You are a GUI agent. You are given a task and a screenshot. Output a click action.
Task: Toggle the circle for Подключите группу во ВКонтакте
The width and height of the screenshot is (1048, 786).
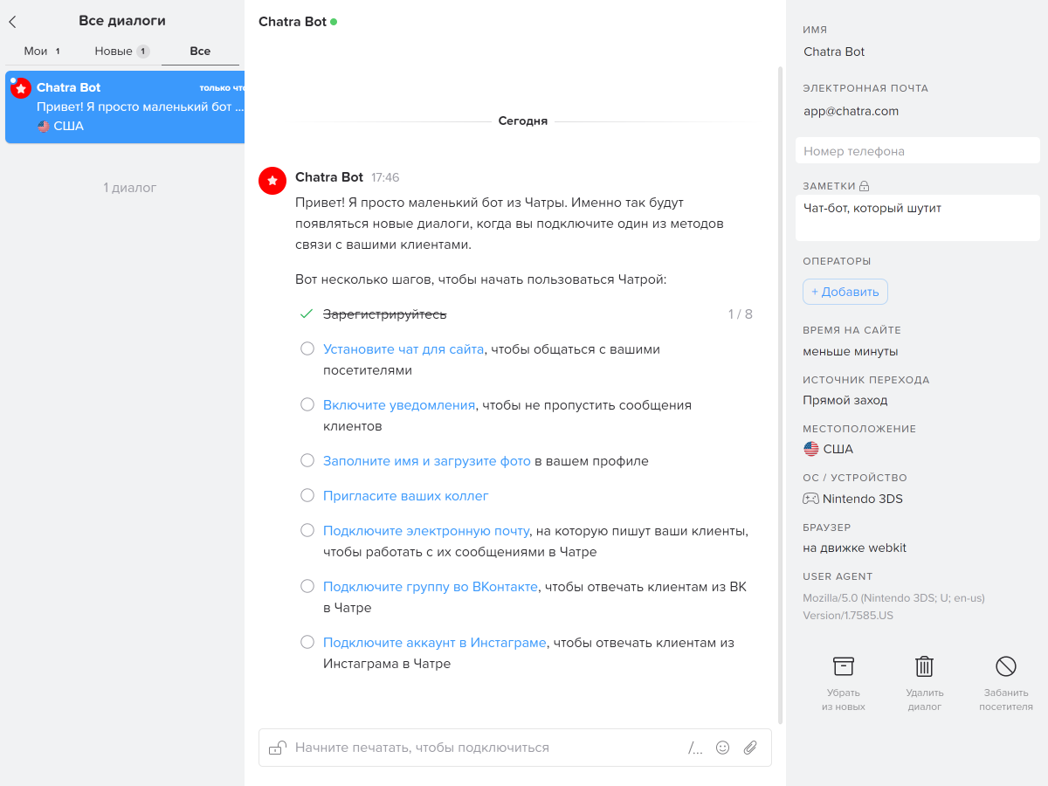[307, 586]
